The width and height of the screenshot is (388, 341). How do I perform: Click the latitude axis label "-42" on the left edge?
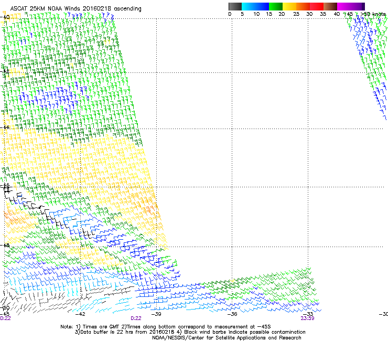pyautogui.click(x=5, y=71)
